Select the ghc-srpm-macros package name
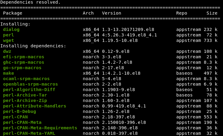The width and height of the screenshot is (223, 136). tap(24, 62)
